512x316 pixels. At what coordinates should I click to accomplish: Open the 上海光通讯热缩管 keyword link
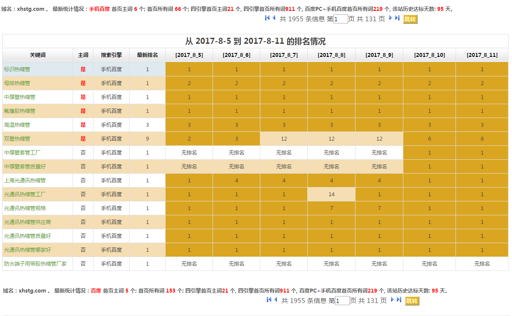pyautogui.click(x=25, y=181)
